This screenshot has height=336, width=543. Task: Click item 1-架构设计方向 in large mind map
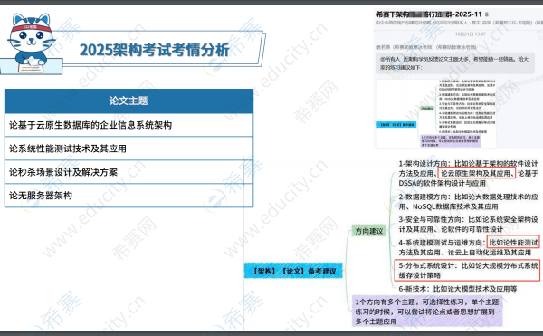click(x=468, y=173)
